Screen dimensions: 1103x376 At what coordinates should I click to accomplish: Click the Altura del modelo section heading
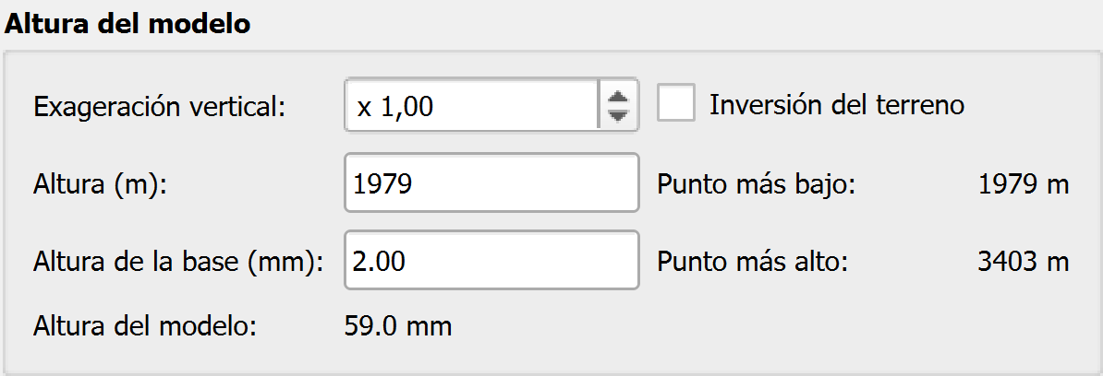(127, 23)
